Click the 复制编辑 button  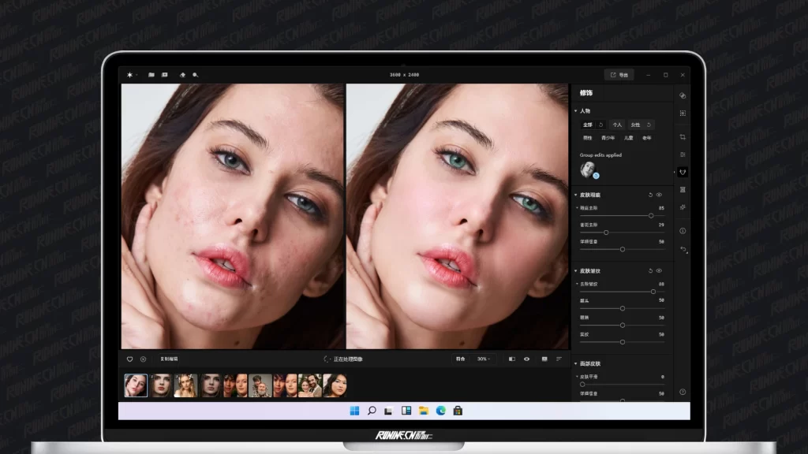169,359
